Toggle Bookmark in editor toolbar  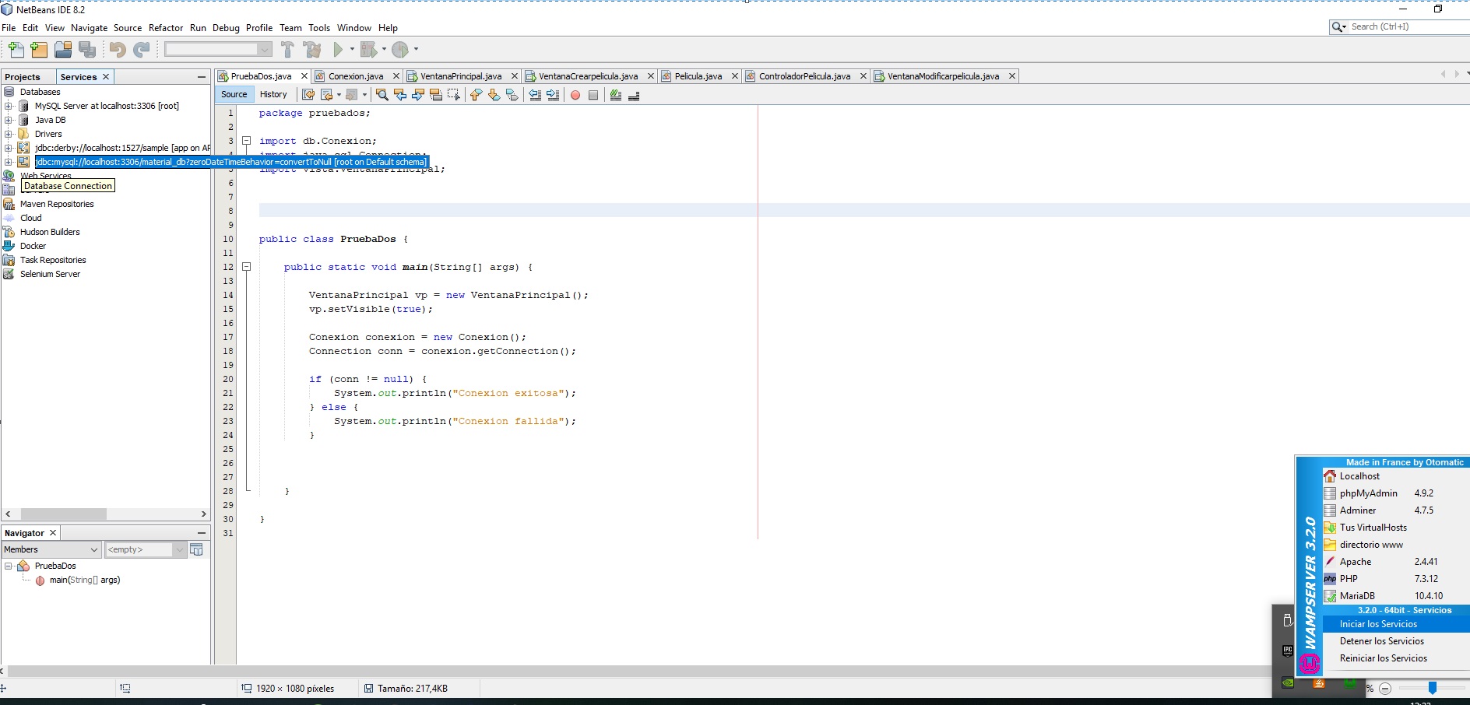(x=512, y=95)
